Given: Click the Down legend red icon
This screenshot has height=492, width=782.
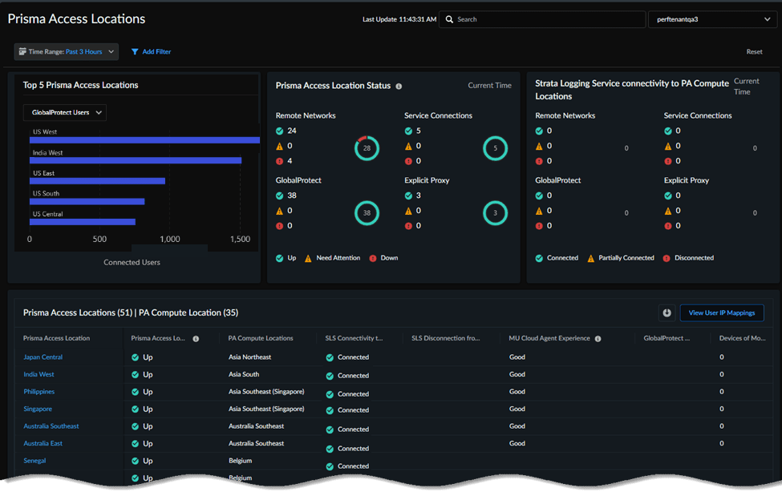Looking at the screenshot, I should coord(372,258).
